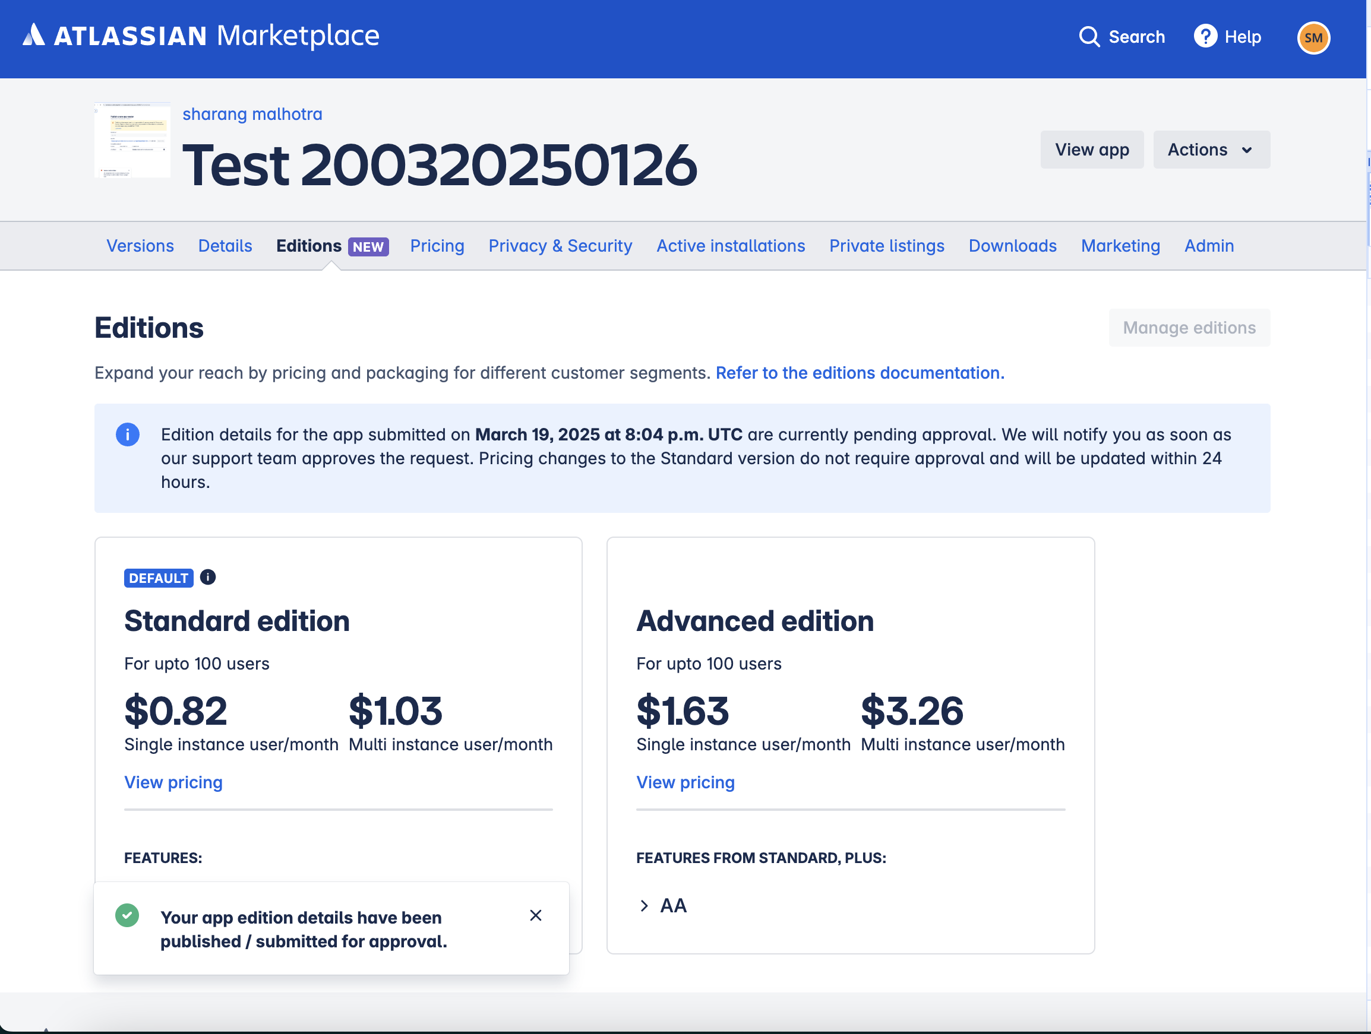Click the Manage editions button
The image size is (1371, 1034).
[x=1189, y=328]
